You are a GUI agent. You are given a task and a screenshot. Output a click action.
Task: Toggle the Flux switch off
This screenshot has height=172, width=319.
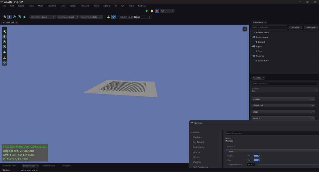256,160
